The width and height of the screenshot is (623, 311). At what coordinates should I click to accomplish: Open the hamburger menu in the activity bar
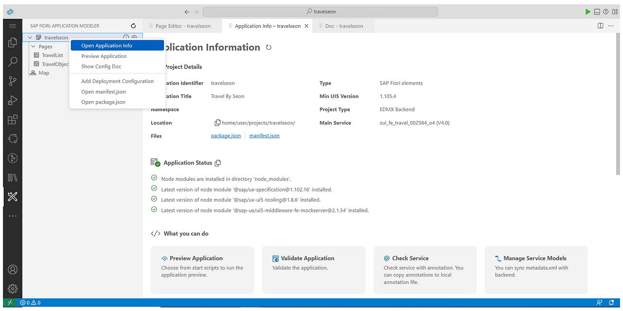[13, 26]
